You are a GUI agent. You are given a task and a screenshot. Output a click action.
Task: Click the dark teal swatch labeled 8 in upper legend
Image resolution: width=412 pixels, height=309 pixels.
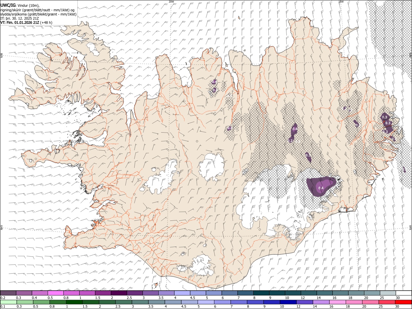pyautogui.click(x=261, y=293)
